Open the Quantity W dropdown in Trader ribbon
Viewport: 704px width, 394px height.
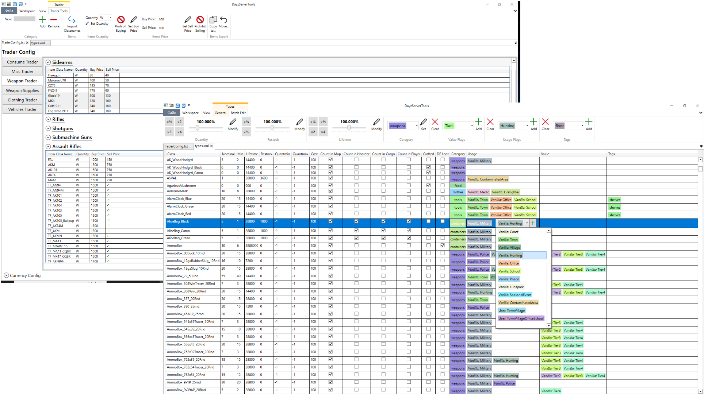point(110,18)
